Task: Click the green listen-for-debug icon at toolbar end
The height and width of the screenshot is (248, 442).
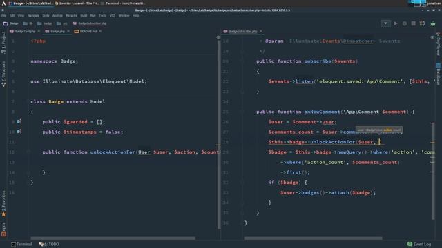Action: pos(433,23)
